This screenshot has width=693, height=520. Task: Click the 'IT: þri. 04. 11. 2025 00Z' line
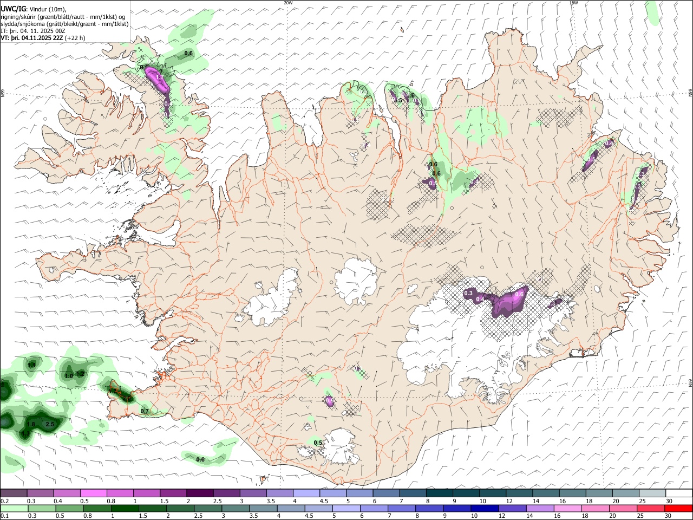coord(33,31)
